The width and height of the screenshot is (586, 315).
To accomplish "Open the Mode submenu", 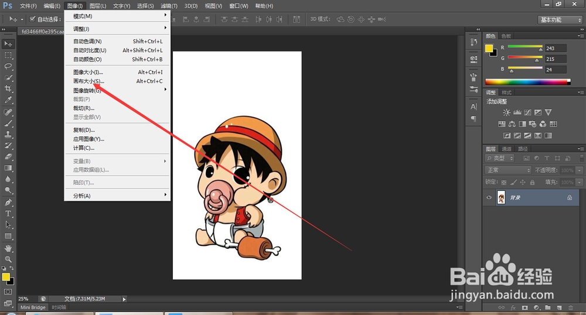I will pyautogui.click(x=117, y=16).
